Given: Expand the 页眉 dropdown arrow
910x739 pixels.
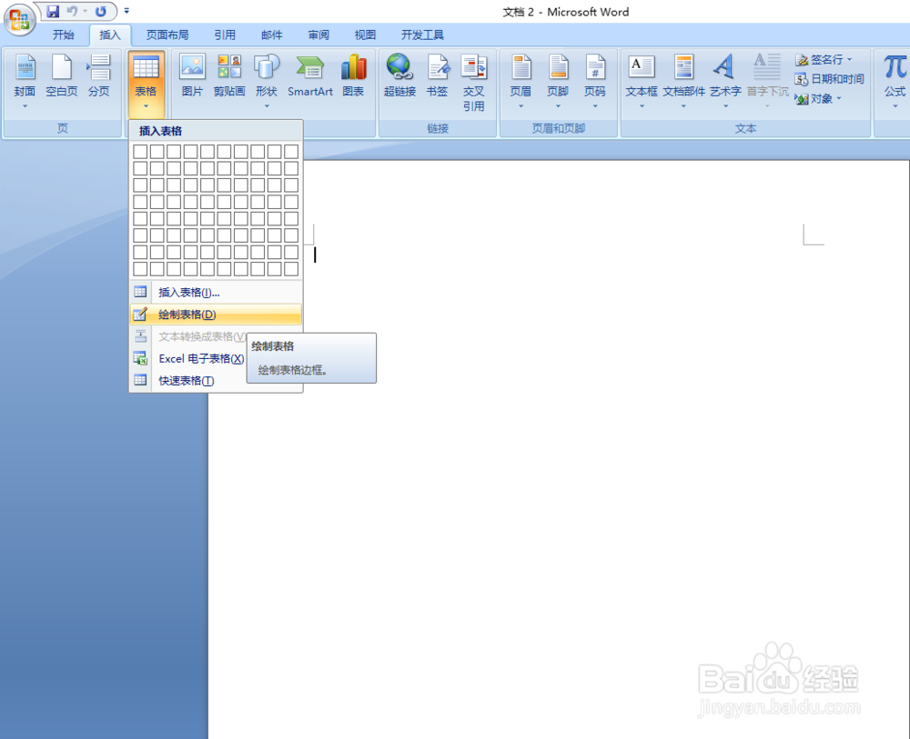Looking at the screenshot, I should click(521, 106).
